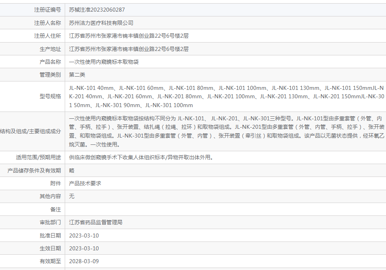Click the 产品储存条件及有效期 label
Image resolution: width=386 pixels, height=270 pixels.
[x=34, y=171]
